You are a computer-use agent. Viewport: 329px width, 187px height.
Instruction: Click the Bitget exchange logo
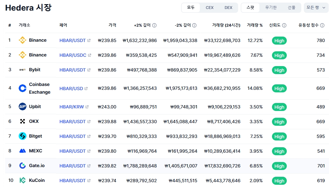[23, 136]
